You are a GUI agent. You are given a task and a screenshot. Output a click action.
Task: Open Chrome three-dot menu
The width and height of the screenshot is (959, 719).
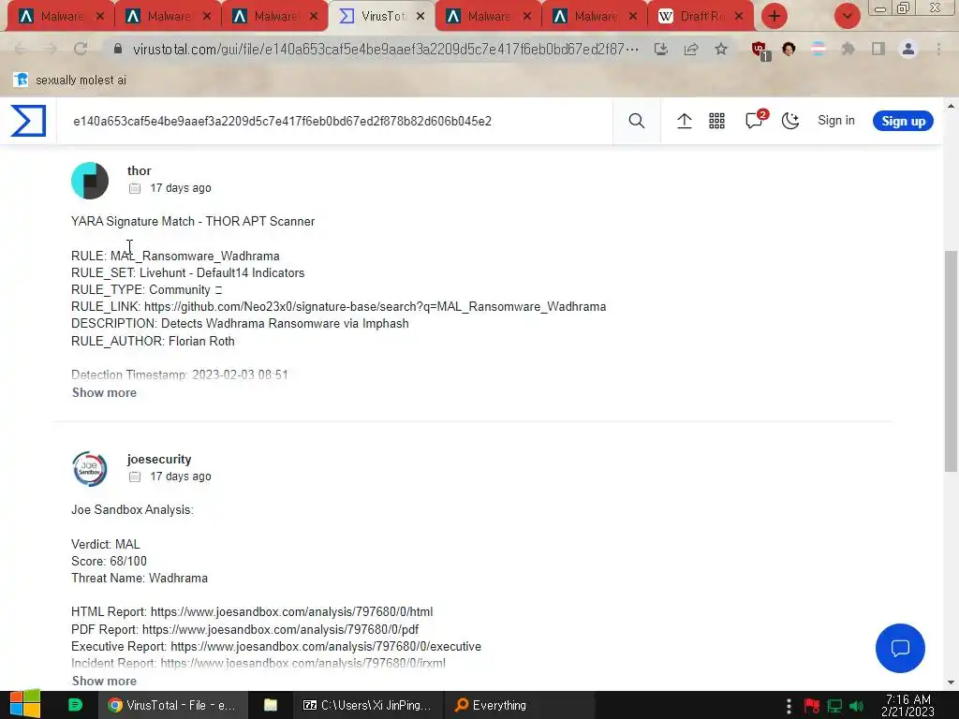tap(938, 49)
